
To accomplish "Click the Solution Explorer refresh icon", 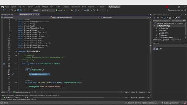I will pos(165,18).
